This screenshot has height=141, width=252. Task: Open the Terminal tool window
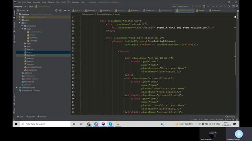coord(42,117)
